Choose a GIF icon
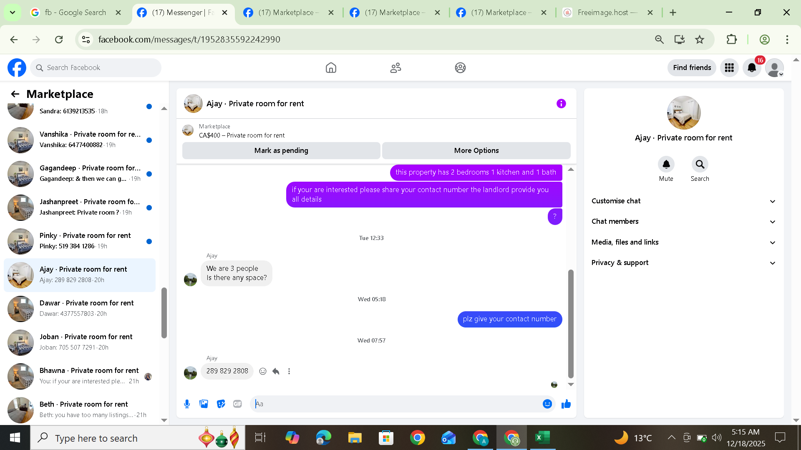This screenshot has width=801, height=450. (x=237, y=404)
